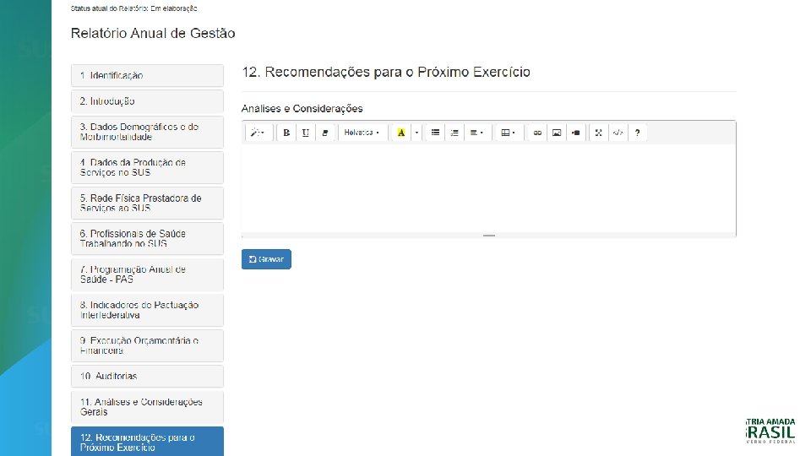Image resolution: width=811 pixels, height=456 pixels.
Task: Click inside the Análises e Considerações text area
Action: coord(488,188)
